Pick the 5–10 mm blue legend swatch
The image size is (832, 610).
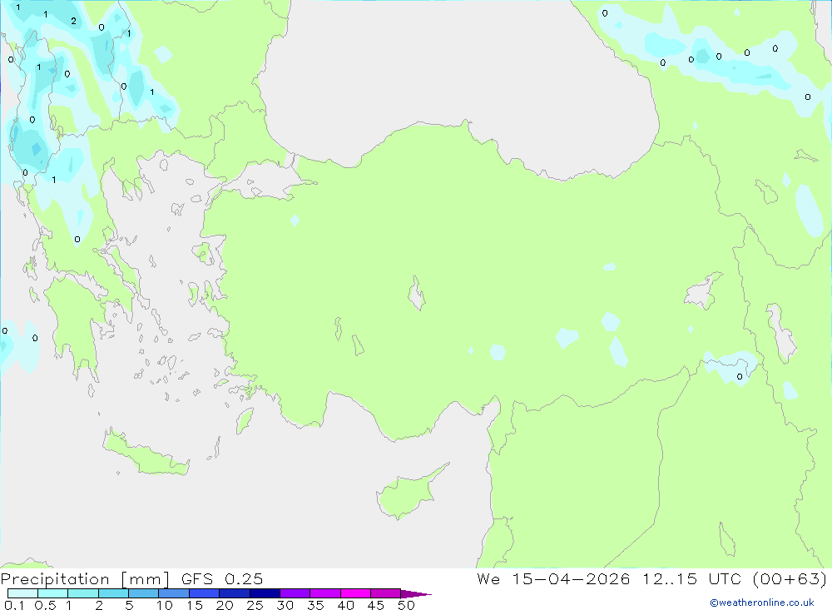point(144,593)
